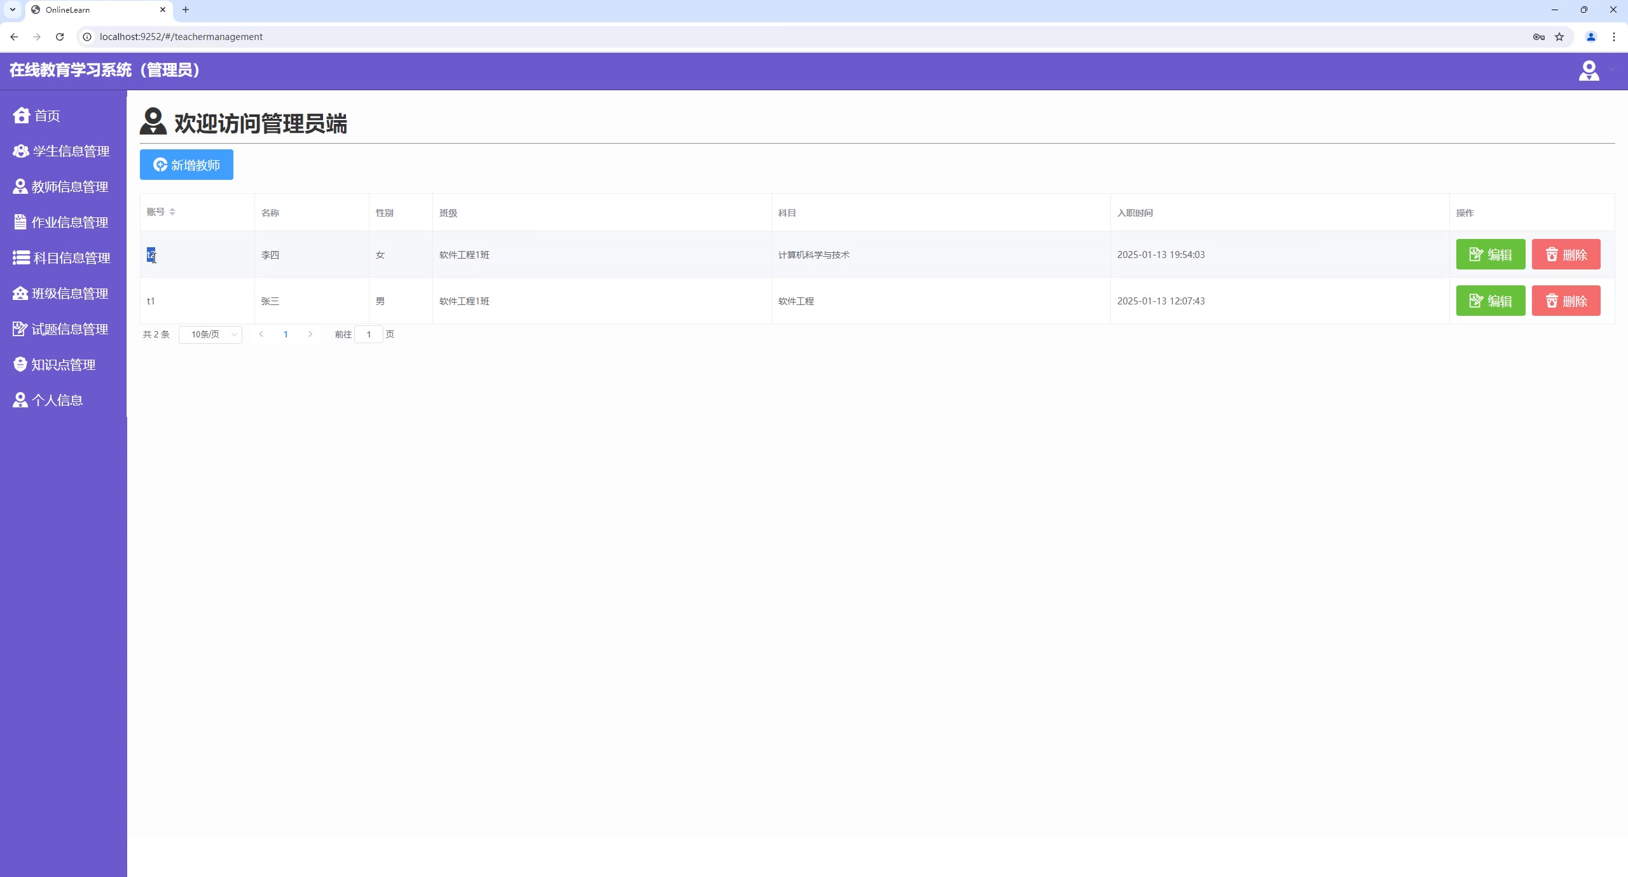Click the students group icon beside 学生信息管理
Image resolution: width=1628 pixels, height=877 pixels.
pos(21,151)
